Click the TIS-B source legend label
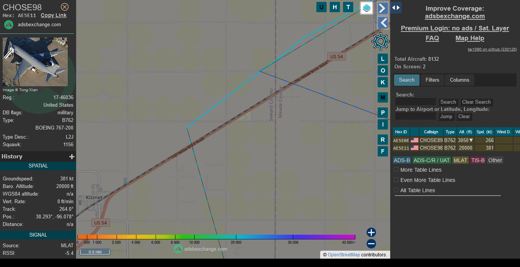The height and width of the screenshot is (267, 520). pyautogui.click(x=478, y=160)
